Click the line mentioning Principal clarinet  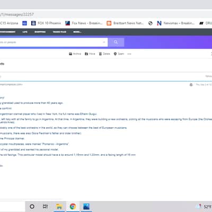point(12,138)
